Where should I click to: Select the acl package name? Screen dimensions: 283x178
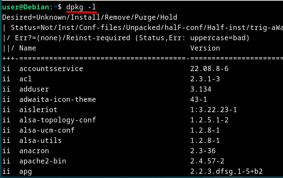(26, 79)
